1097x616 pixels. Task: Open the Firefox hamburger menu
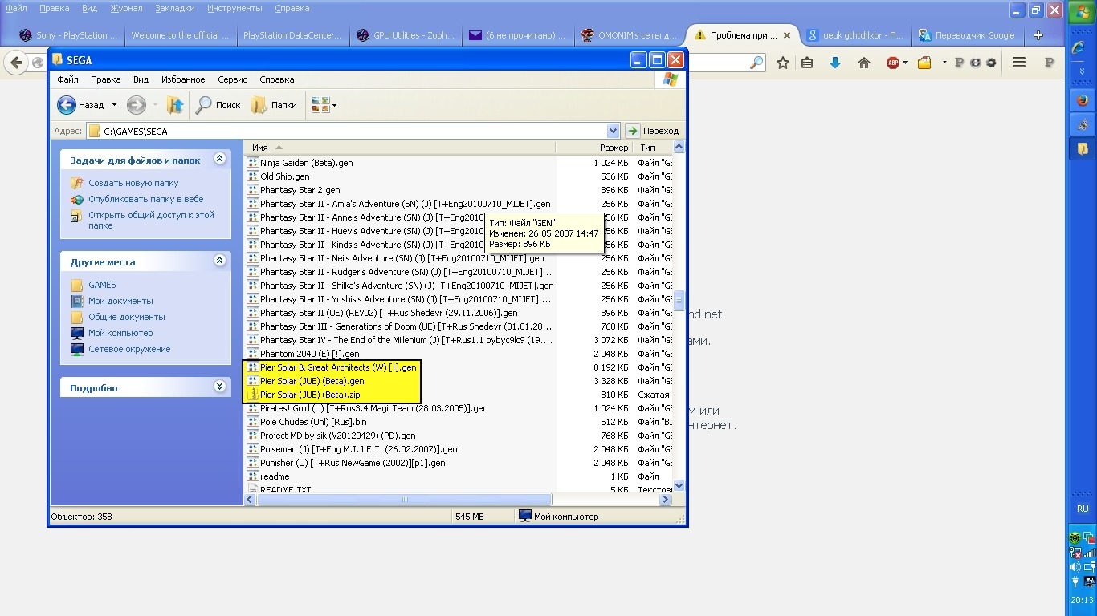(1019, 63)
